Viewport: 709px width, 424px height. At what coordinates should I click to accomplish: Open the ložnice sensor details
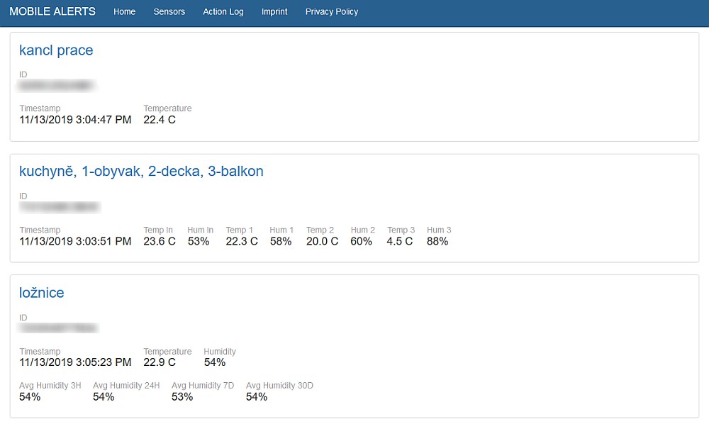42,293
